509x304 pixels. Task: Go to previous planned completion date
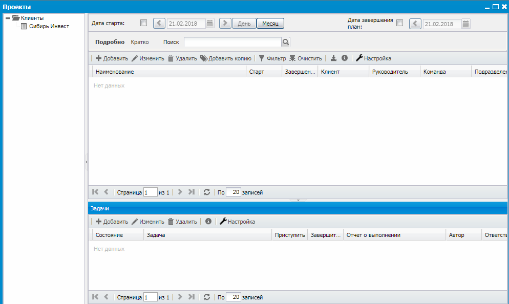coord(415,24)
